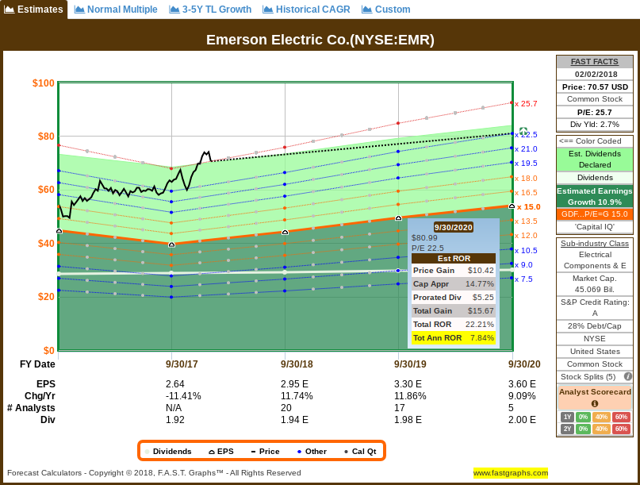This screenshot has width=640, height=485.
Task: Open the Historical CAGR tab
Action: tap(306, 10)
